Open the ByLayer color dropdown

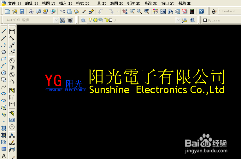coord(221,20)
